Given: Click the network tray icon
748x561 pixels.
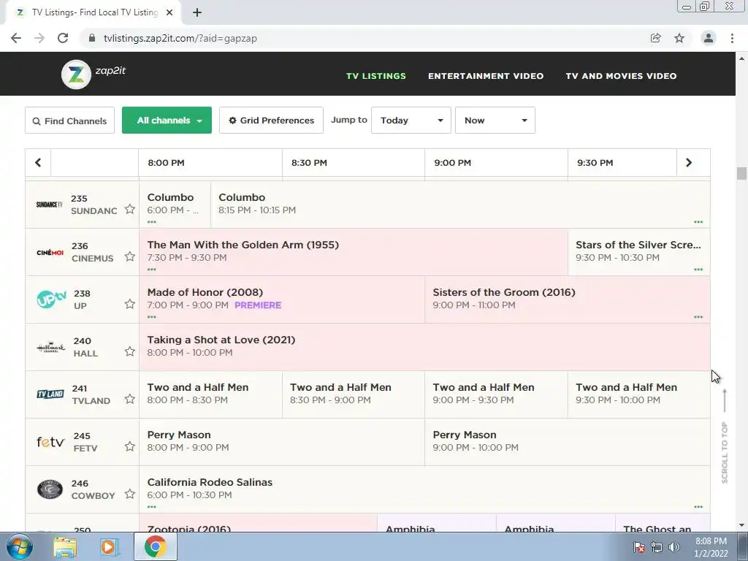Looking at the screenshot, I should click(x=657, y=547).
